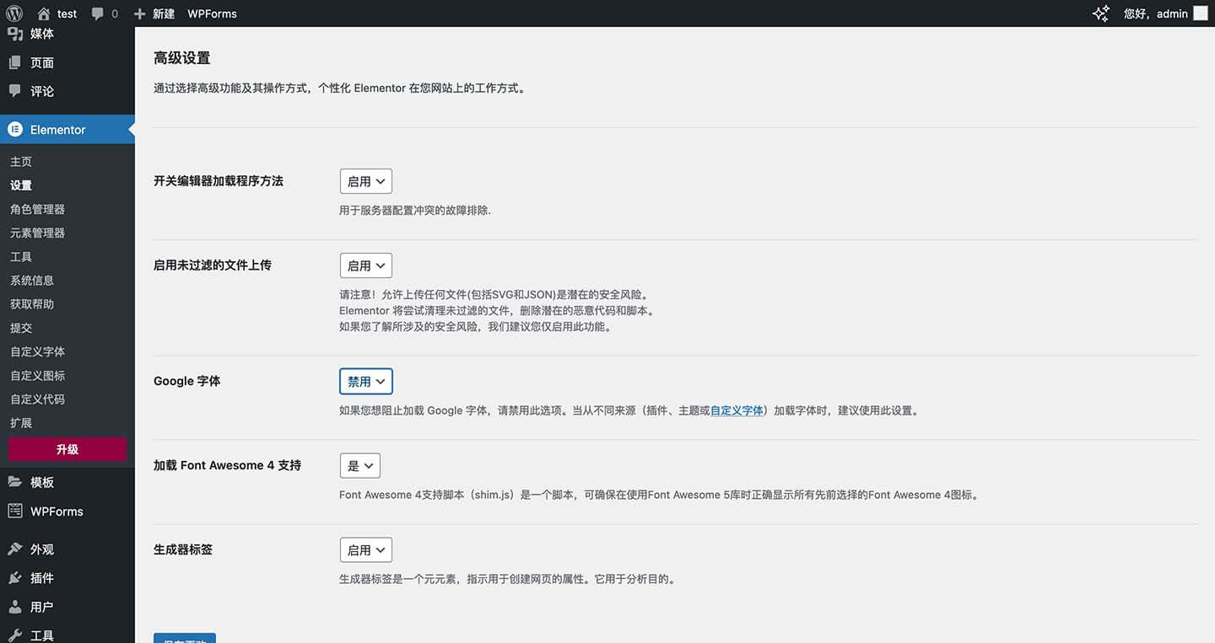The width and height of the screenshot is (1215, 643).
Task: Go to Elementor 主页 submenu
Action: point(21,161)
